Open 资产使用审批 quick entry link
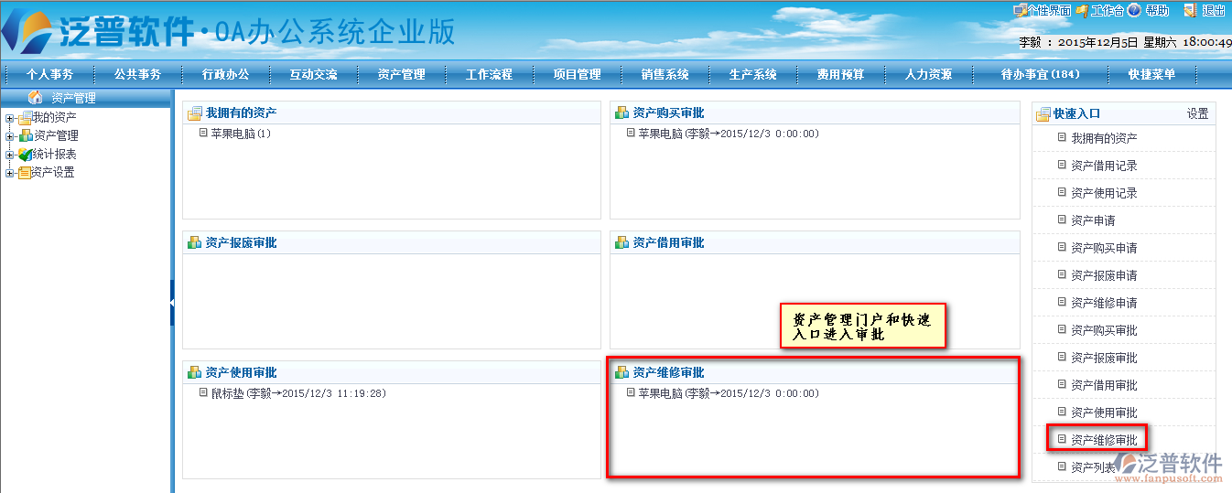The image size is (1232, 493). tap(1104, 413)
